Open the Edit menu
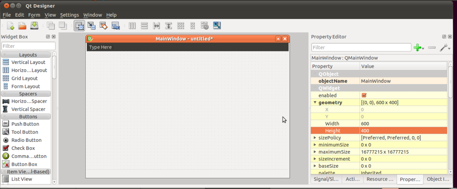This screenshot has width=457, height=189. tap(19, 15)
